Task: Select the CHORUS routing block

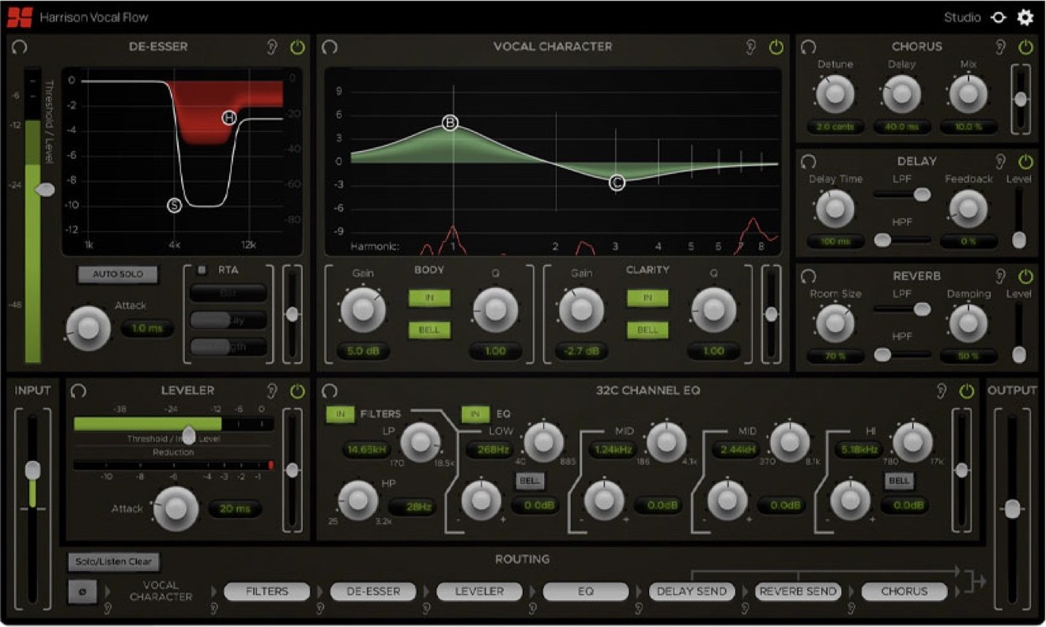Action: 904,591
